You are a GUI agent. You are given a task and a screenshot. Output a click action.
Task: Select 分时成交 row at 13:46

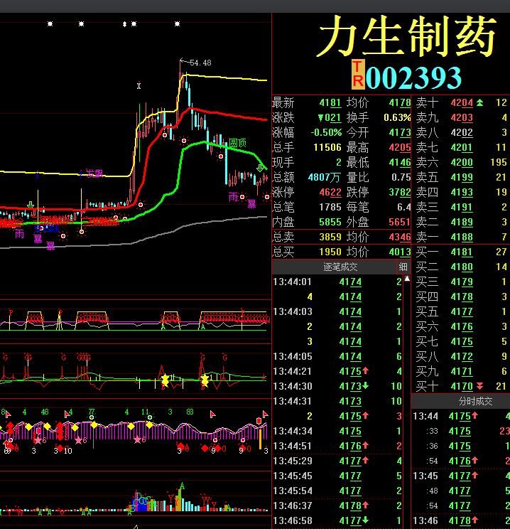tap(461, 520)
